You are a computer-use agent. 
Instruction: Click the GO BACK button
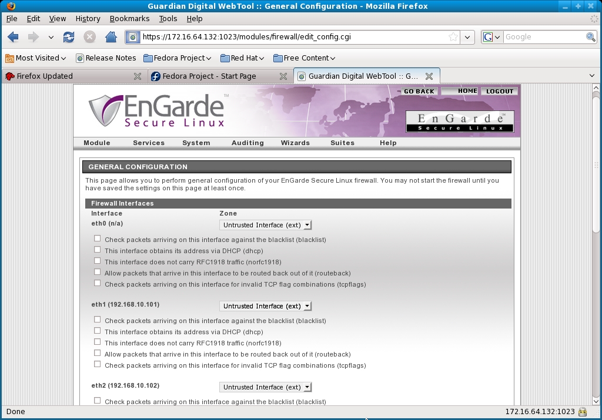tap(419, 91)
